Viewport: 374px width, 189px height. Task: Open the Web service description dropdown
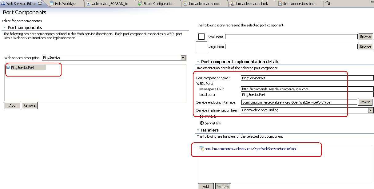pos(183,57)
